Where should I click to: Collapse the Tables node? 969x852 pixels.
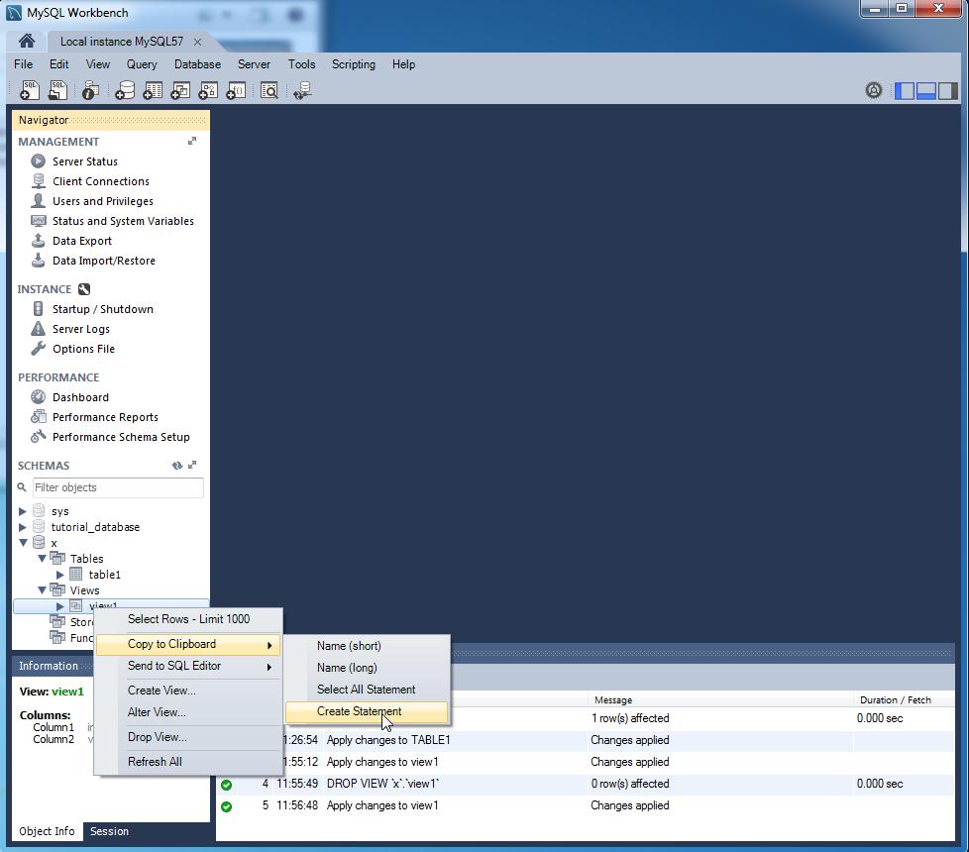42,558
